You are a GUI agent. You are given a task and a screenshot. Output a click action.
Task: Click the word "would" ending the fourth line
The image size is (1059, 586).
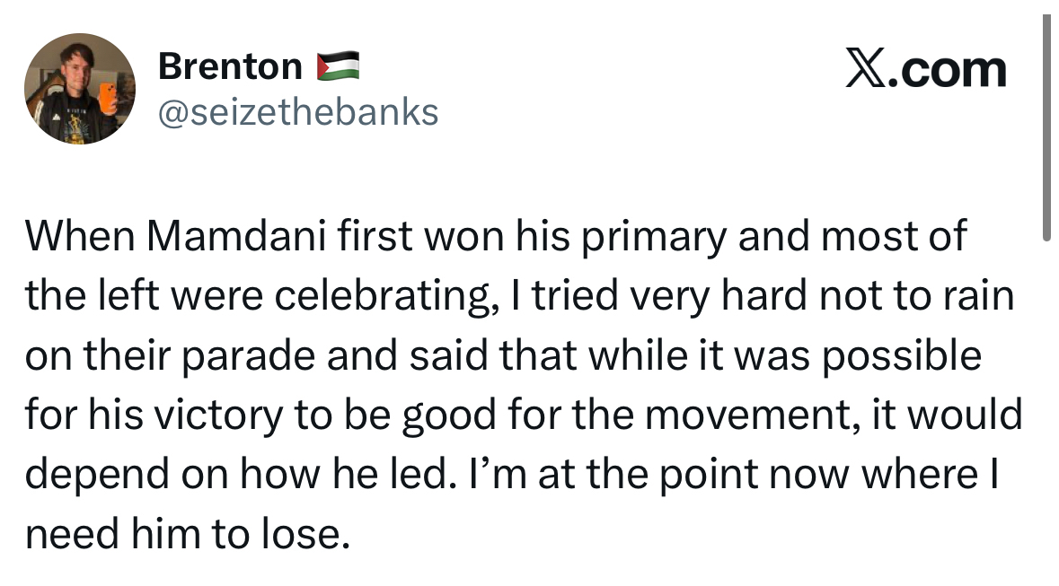[x=975, y=416]
